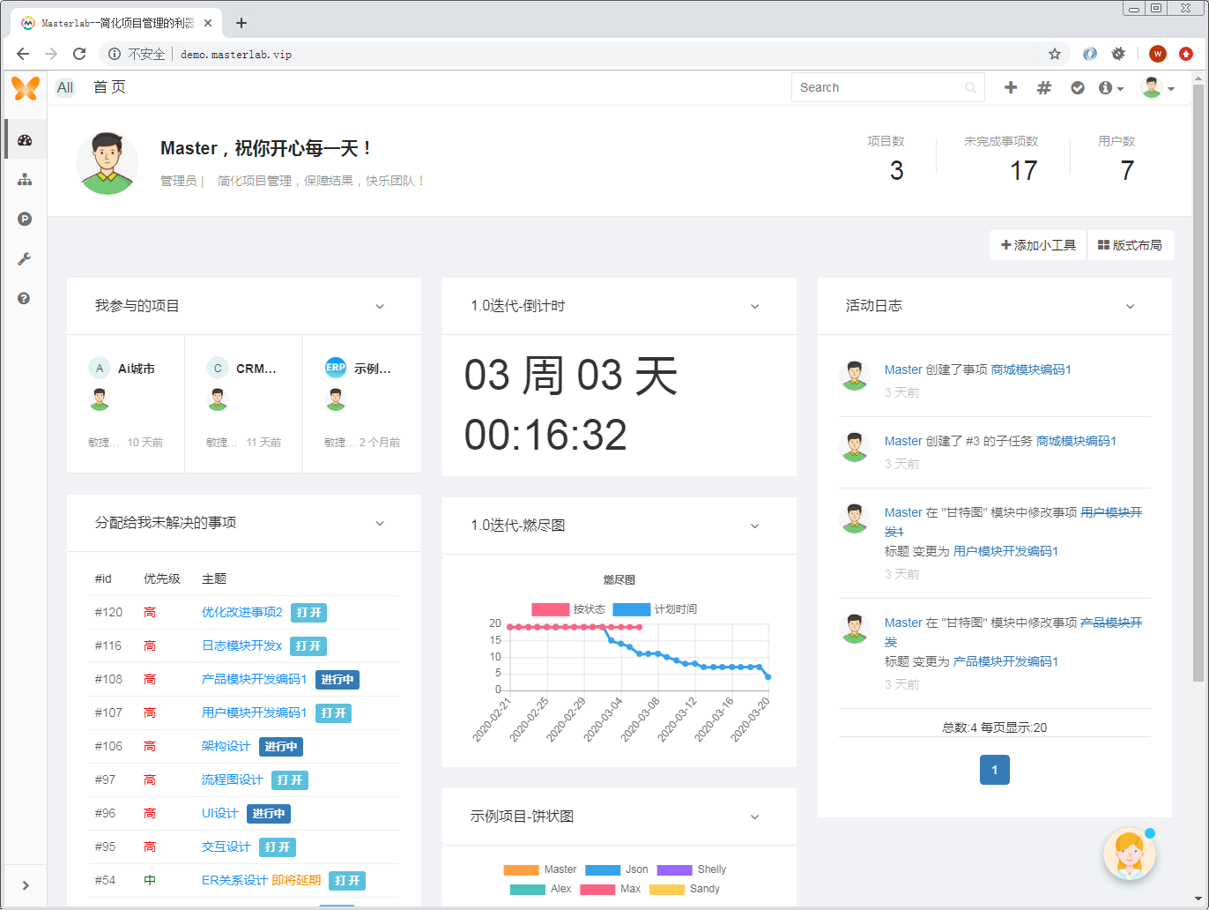
Task: Open the 活动日志 panel dropdown chevron
Action: coord(1131,306)
